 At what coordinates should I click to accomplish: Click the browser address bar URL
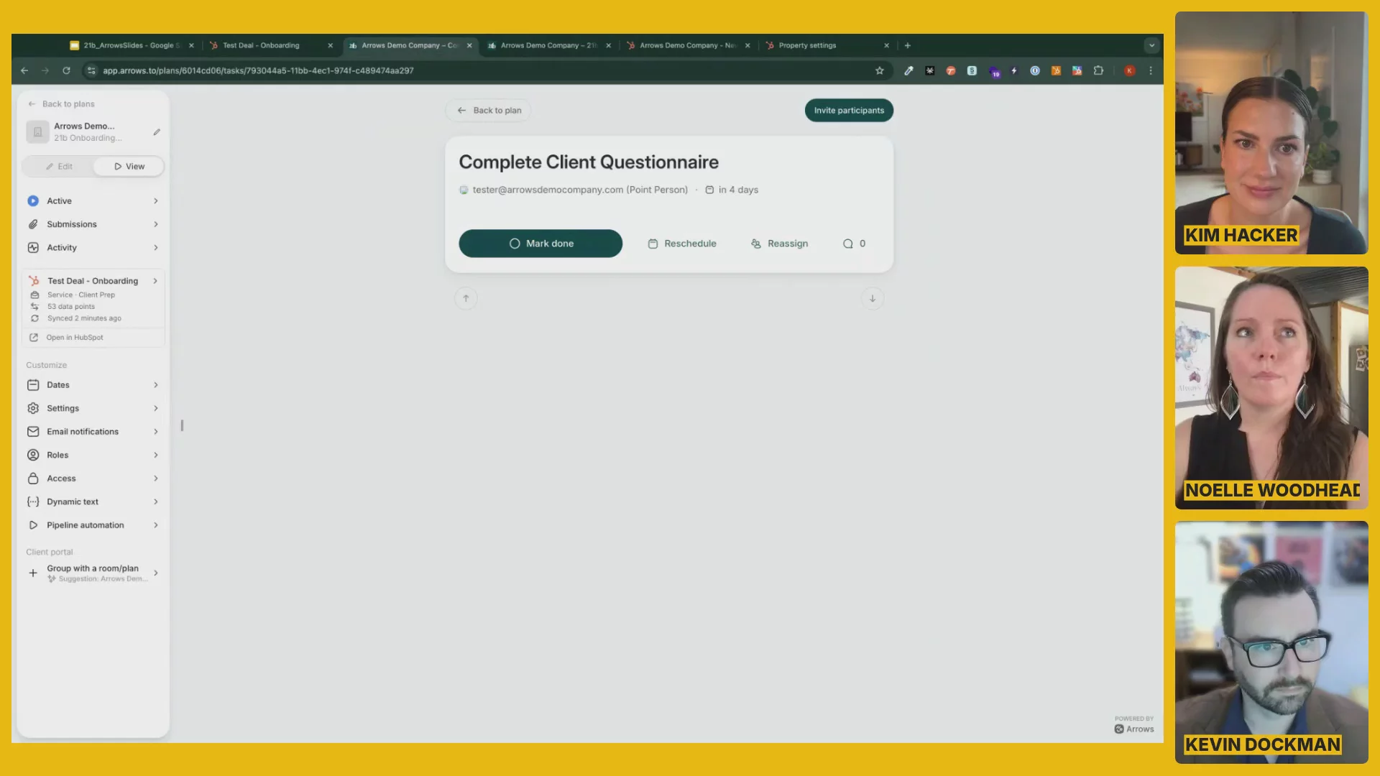258,70
